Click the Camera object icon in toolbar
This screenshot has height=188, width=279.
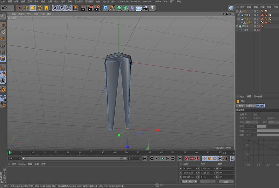(x=146, y=7)
